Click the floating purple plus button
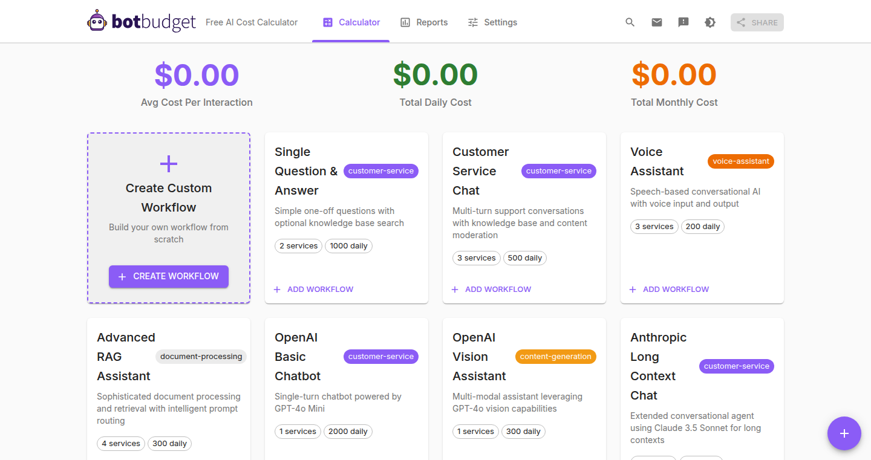This screenshot has width=871, height=460. coord(844,433)
